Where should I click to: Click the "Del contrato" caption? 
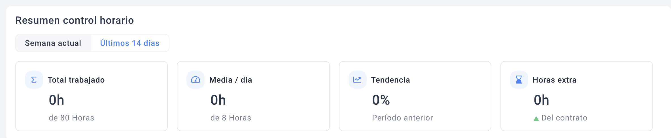point(564,118)
